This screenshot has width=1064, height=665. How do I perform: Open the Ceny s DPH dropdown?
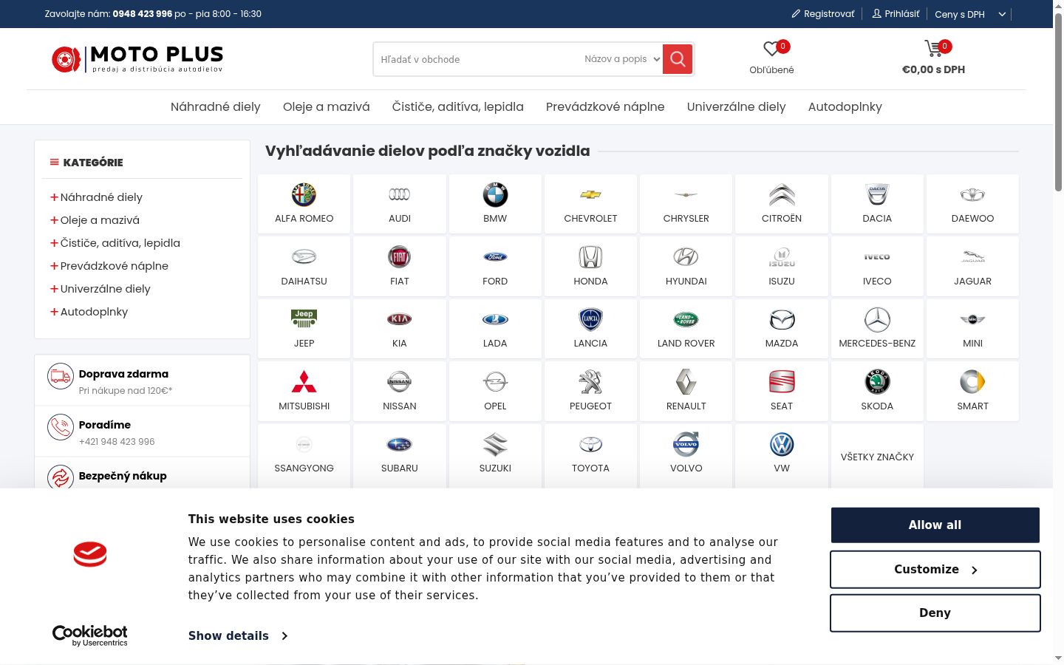[x=970, y=14]
